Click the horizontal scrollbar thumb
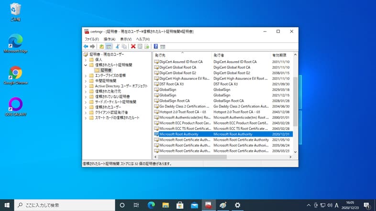 coord(192,157)
